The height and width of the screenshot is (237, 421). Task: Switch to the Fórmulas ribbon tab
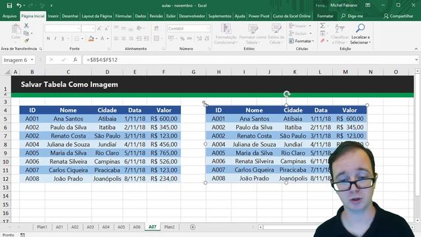(124, 16)
